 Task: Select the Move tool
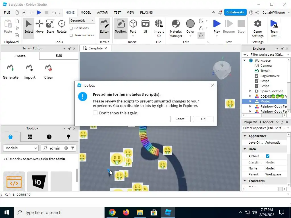pos(39,26)
